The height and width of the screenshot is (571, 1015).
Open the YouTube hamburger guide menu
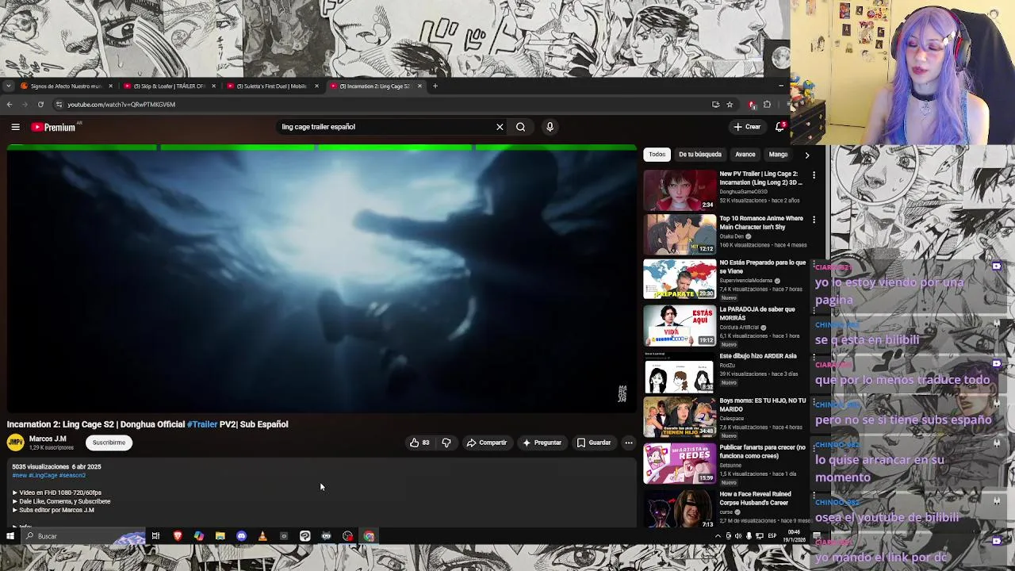(x=15, y=127)
